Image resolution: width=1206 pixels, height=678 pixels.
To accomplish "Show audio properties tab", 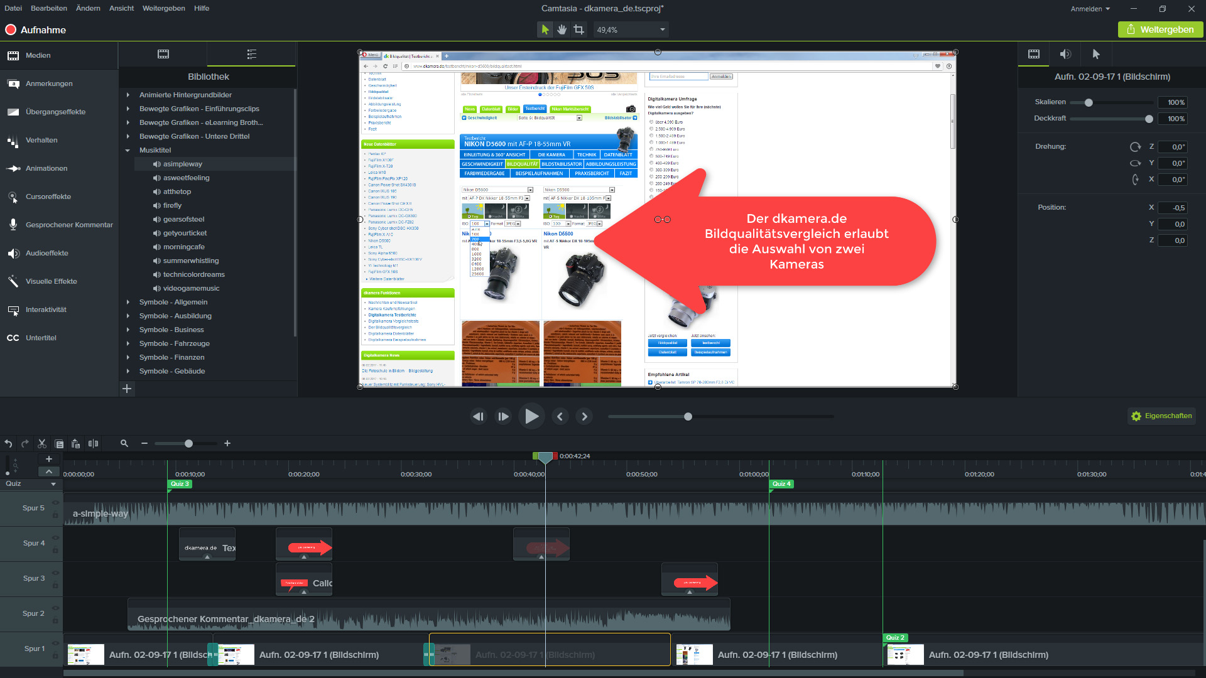I will point(1065,54).
